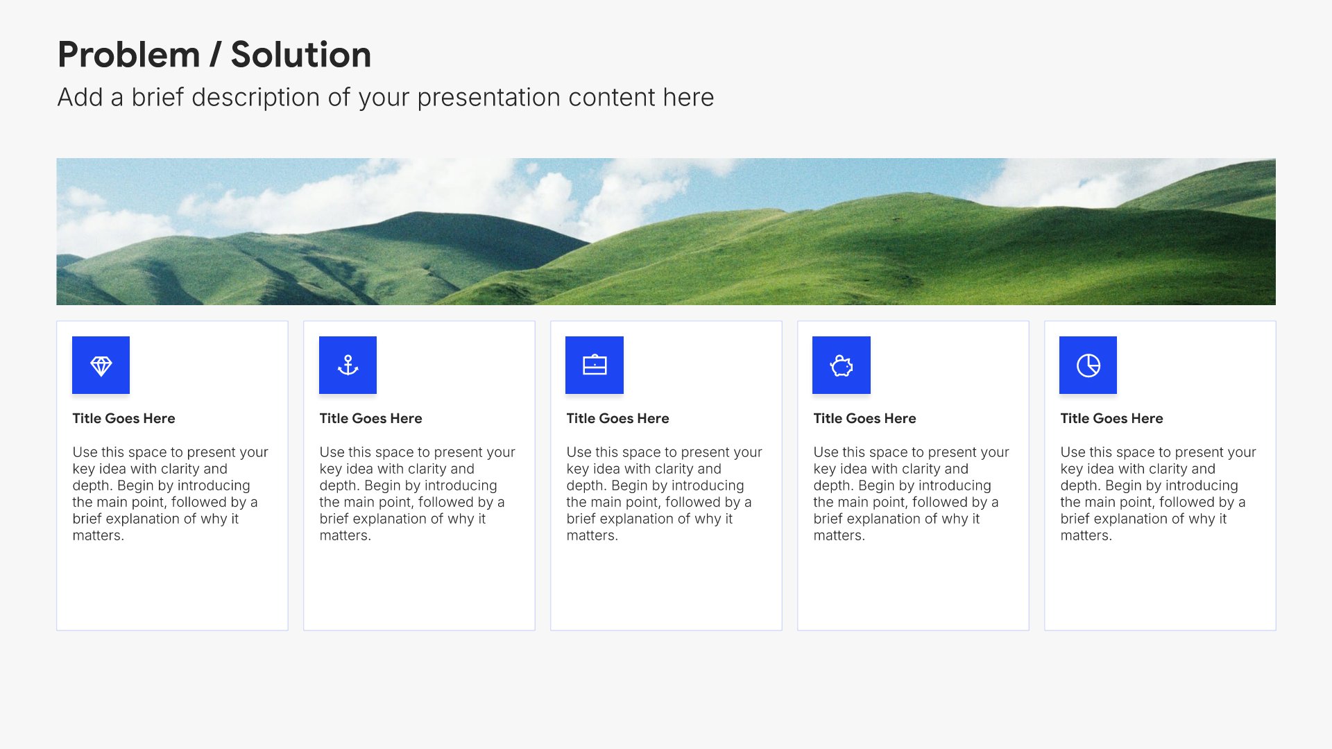Click the body paragraph in the briefcase card
This screenshot has width=1332, height=749.
pyautogui.click(x=665, y=494)
